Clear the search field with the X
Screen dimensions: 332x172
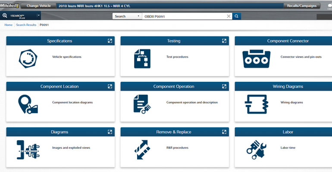click(229, 16)
